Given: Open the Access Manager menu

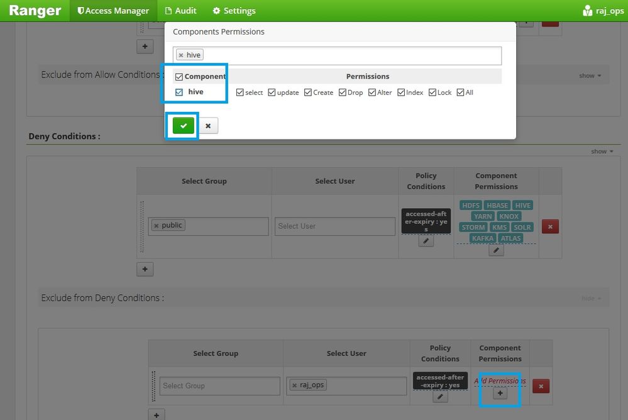Looking at the screenshot, I should tap(113, 11).
